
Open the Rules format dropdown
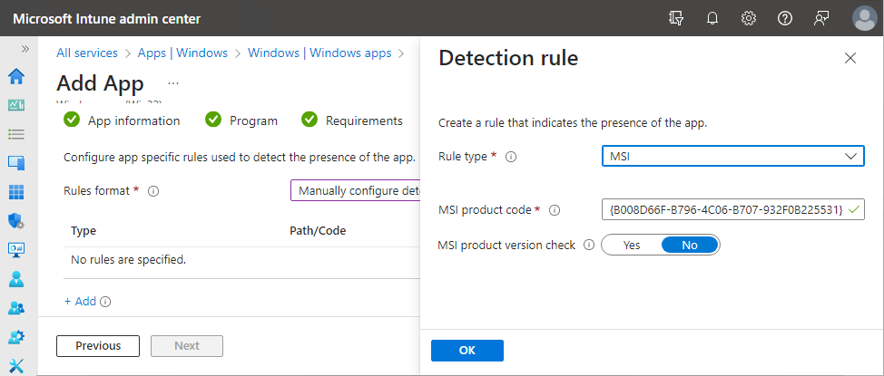[x=357, y=191]
